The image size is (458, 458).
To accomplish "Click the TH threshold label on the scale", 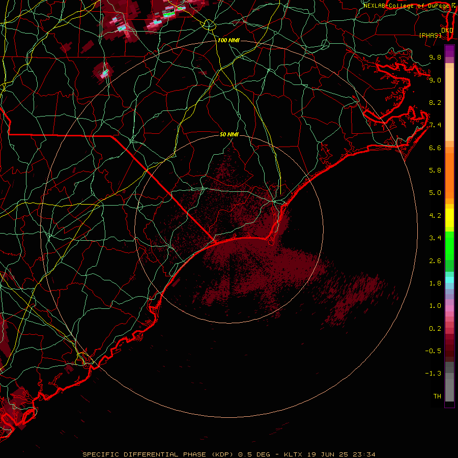I will (x=437, y=396).
